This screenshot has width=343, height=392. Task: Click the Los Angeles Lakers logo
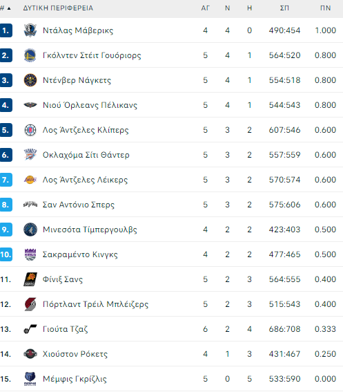[x=30, y=180]
